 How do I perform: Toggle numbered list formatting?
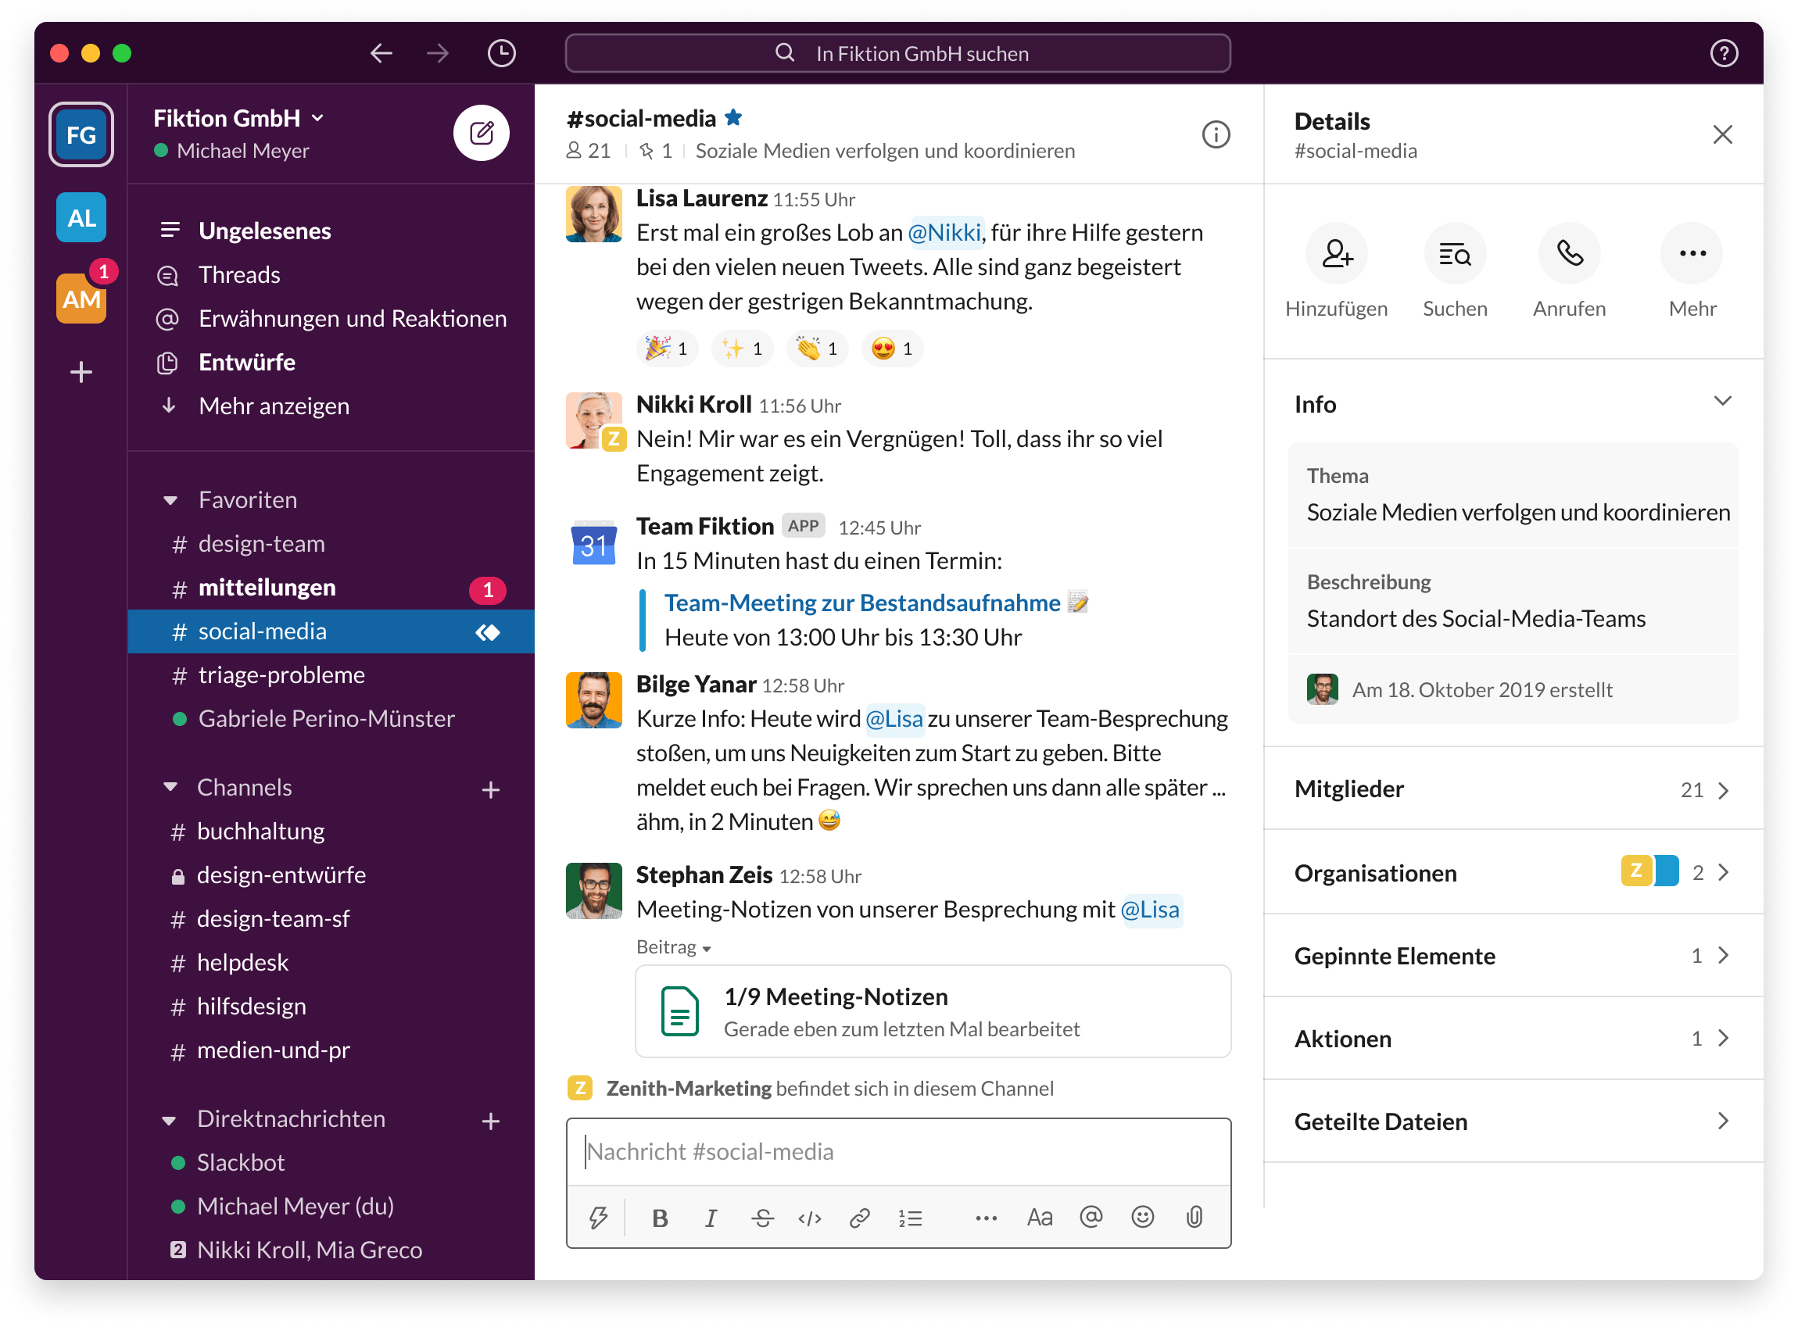(x=910, y=1218)
